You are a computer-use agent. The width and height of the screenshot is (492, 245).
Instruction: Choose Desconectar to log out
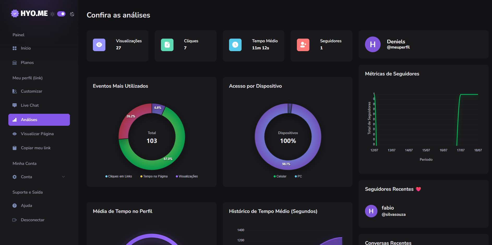click(39, 220)
